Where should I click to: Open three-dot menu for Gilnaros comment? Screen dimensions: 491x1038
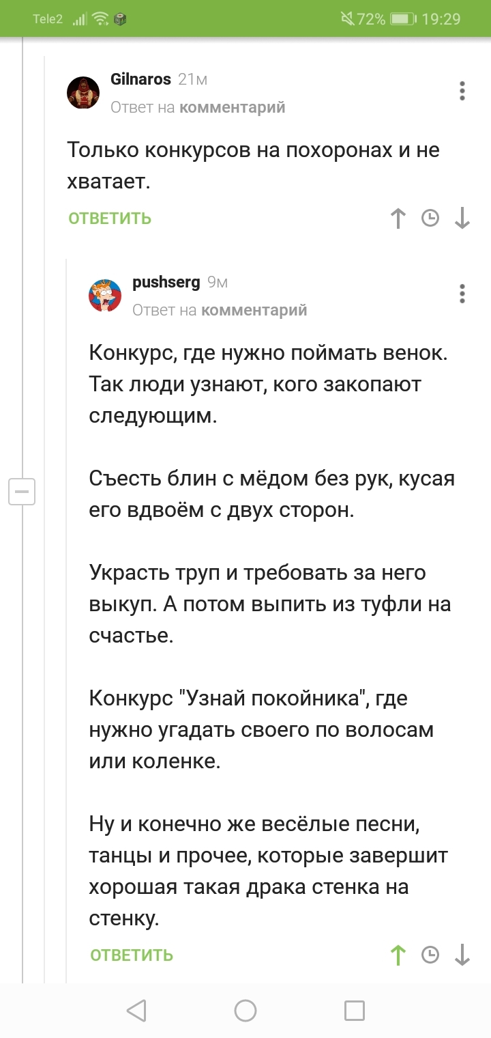(462, 91)
